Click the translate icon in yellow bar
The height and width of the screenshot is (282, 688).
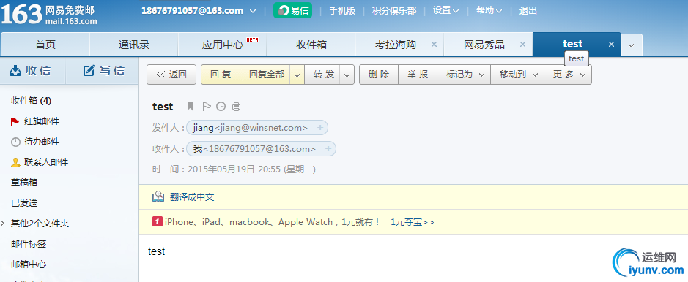click(x=158, y=197)
